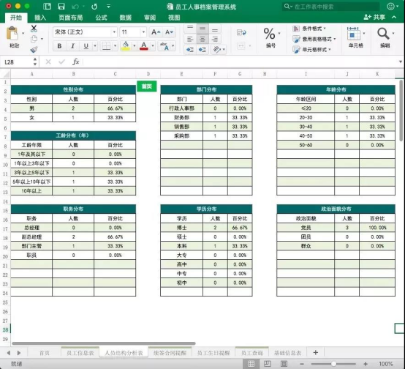Click the 共享 share button

[x=374, y=17]
